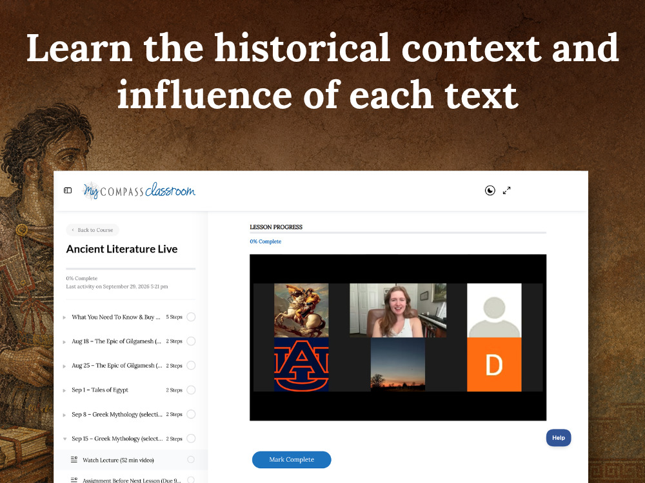Open the Help chat button

click(x=559, y=438)
